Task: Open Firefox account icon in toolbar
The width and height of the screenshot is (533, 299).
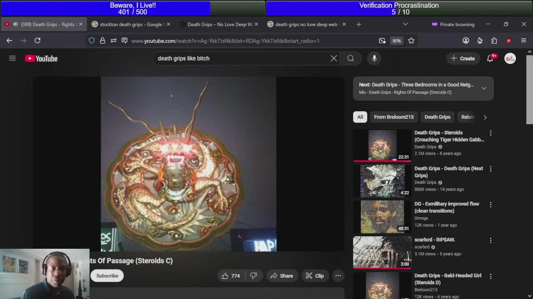Action: coord(466,41)
